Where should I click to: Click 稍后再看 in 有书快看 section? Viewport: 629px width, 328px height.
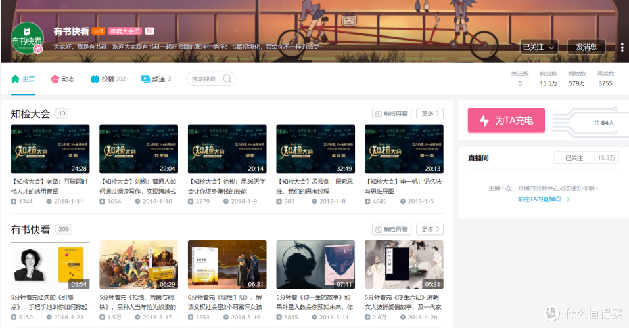click(x=392, y=230)
